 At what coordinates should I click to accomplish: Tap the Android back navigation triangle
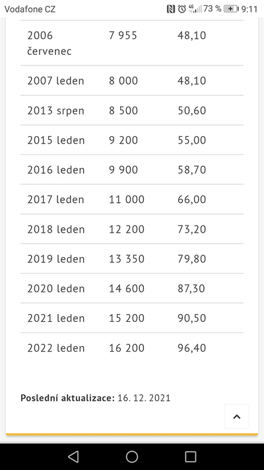[73, 457]
